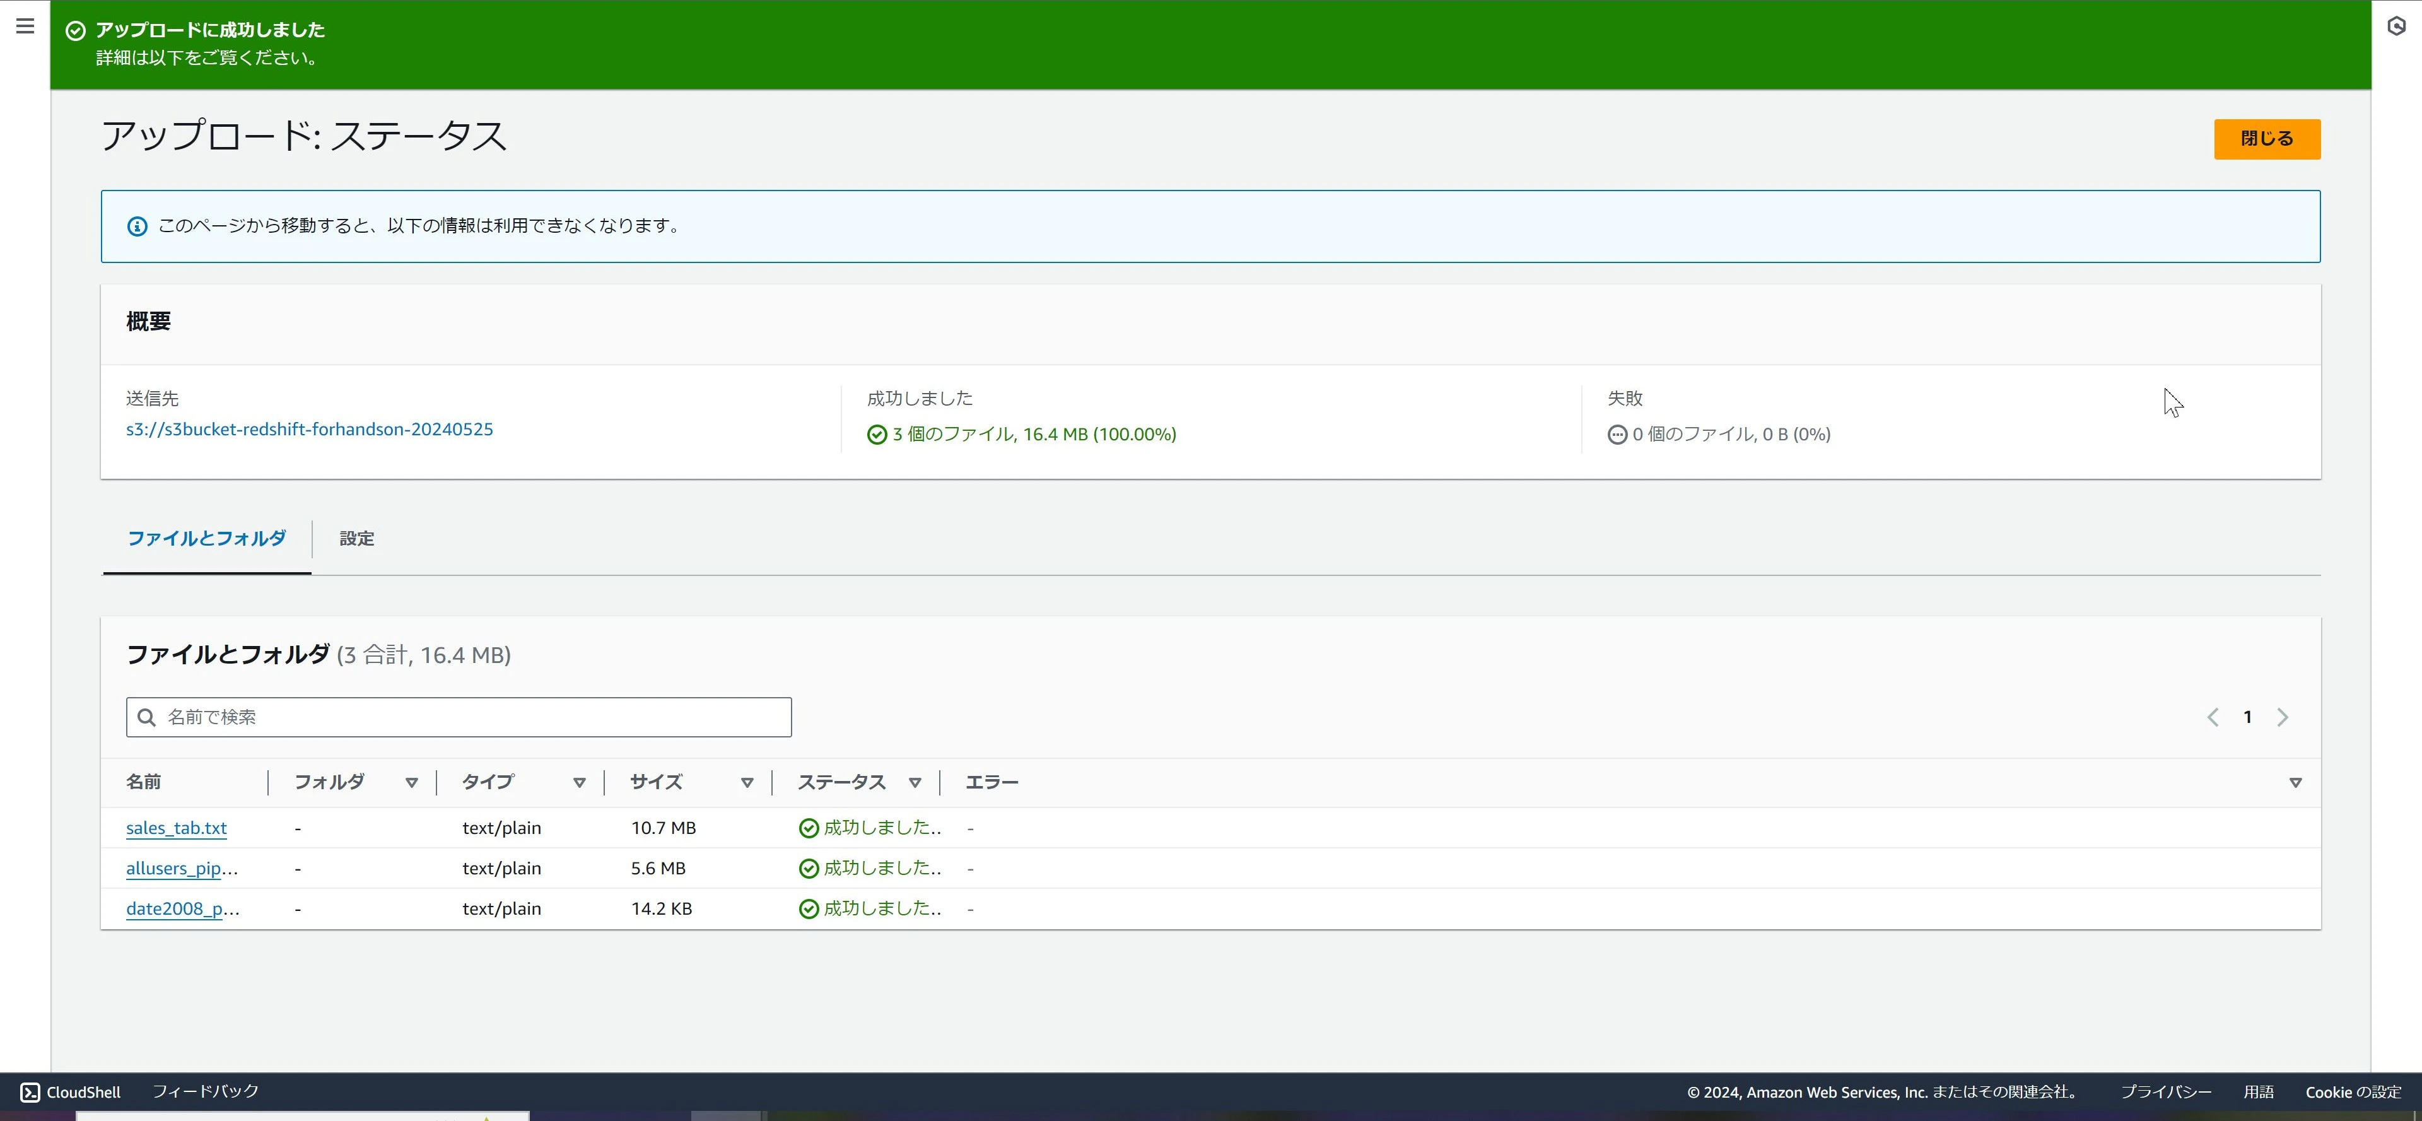Click the hexagon panel icon at top right
This screenshot has width=2422, height=1121.
tap(2397, 26)
